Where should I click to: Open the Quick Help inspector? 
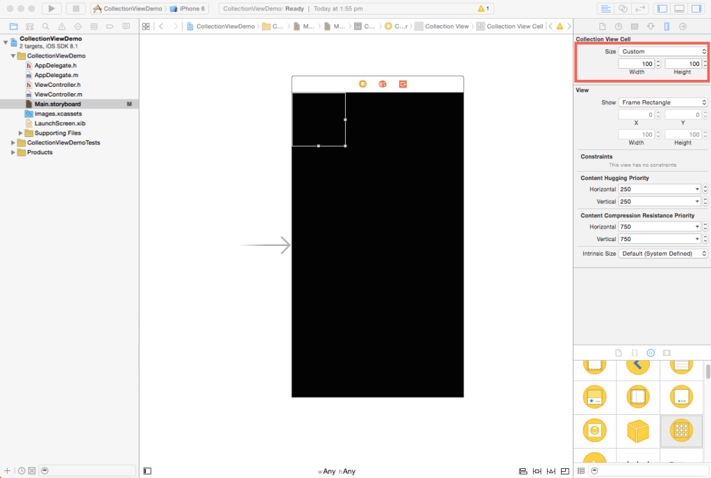[x=617, y=26]
